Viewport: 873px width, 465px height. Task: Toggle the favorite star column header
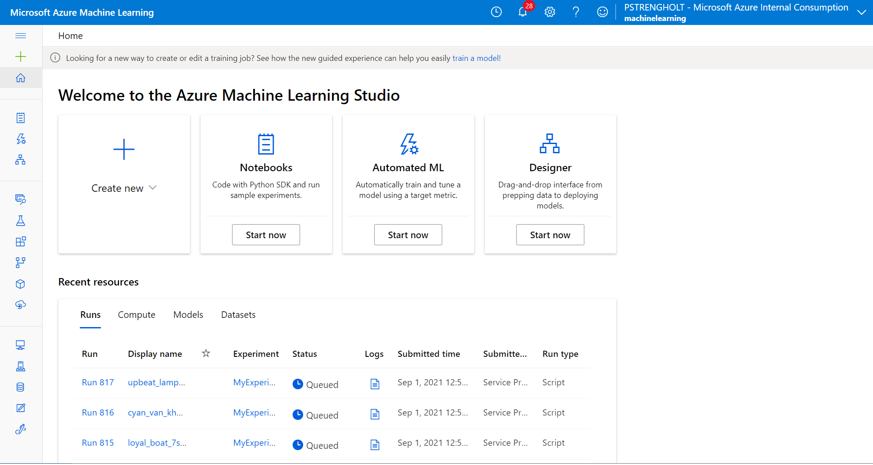click(206, 353)
